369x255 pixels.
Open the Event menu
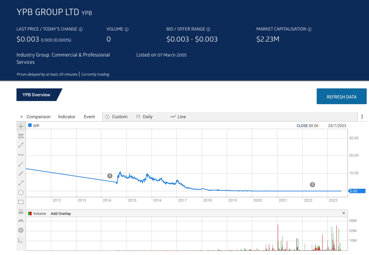[89, 117]
